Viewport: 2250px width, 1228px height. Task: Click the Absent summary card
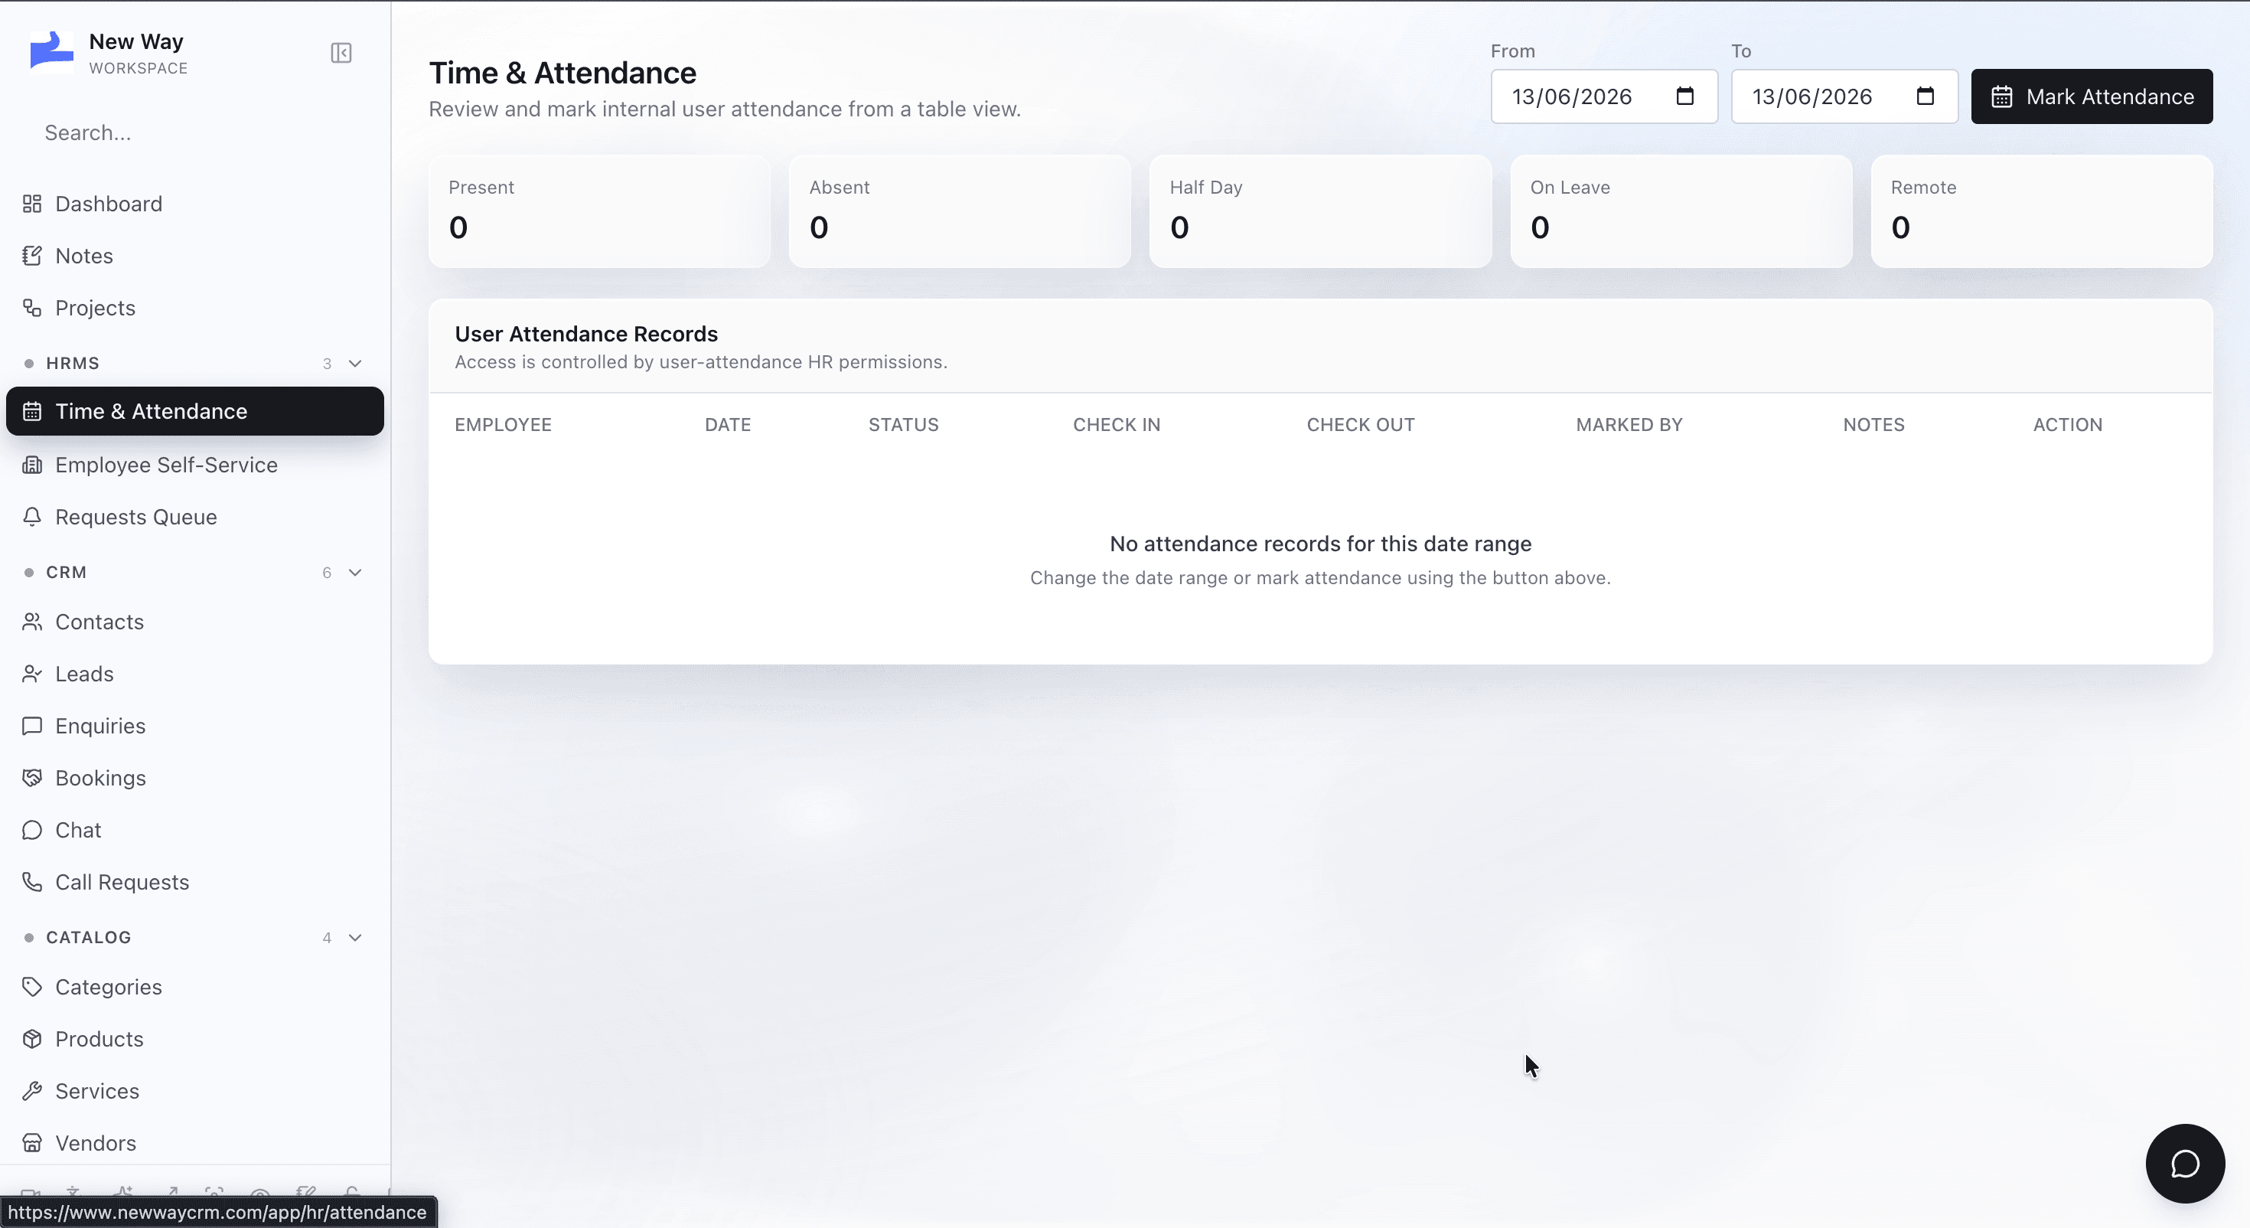[x=960, y=211]
